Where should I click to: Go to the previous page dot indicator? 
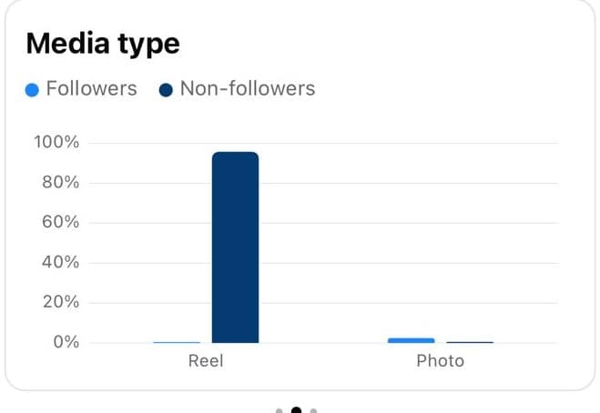pos(279,410)
